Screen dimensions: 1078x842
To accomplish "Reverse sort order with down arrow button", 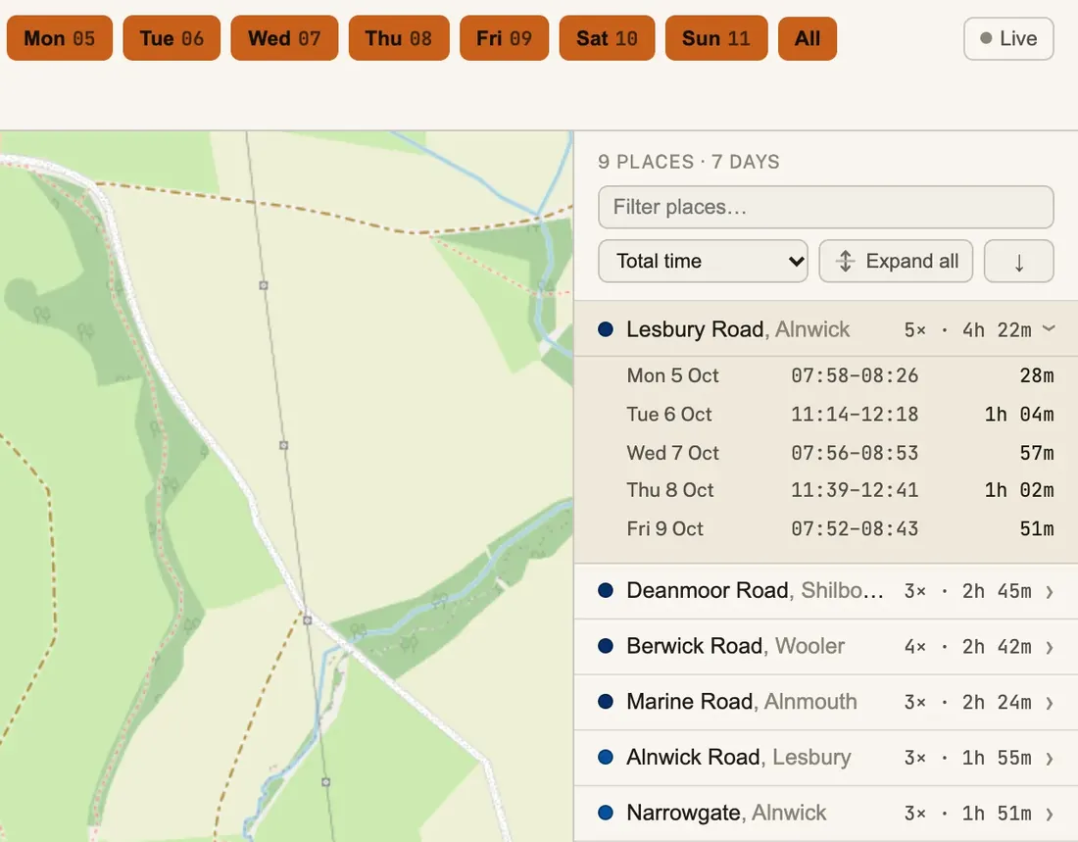I will (x=1019, y=261).
